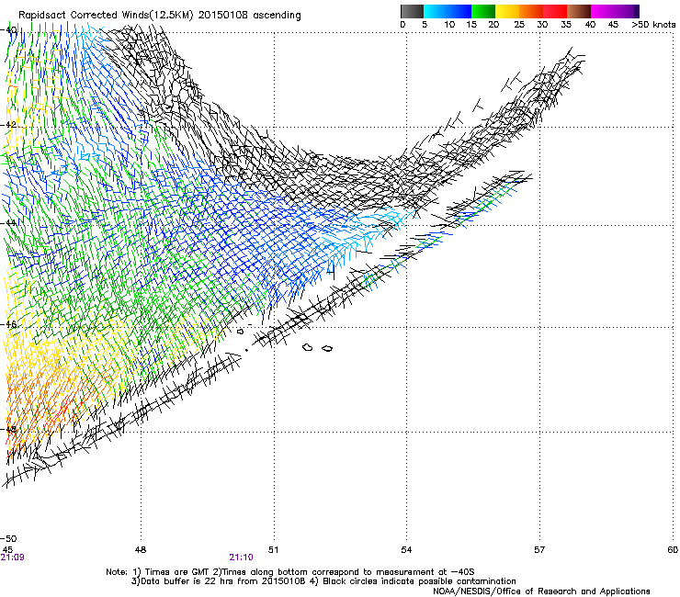Screen dimensions: 680x597
Task: Click the longitude label '45'
Action: click(x=7, y=550)
